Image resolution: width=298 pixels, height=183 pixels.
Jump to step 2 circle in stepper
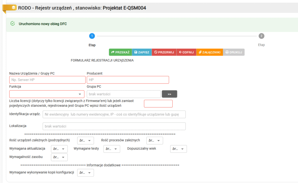(261, 36)
